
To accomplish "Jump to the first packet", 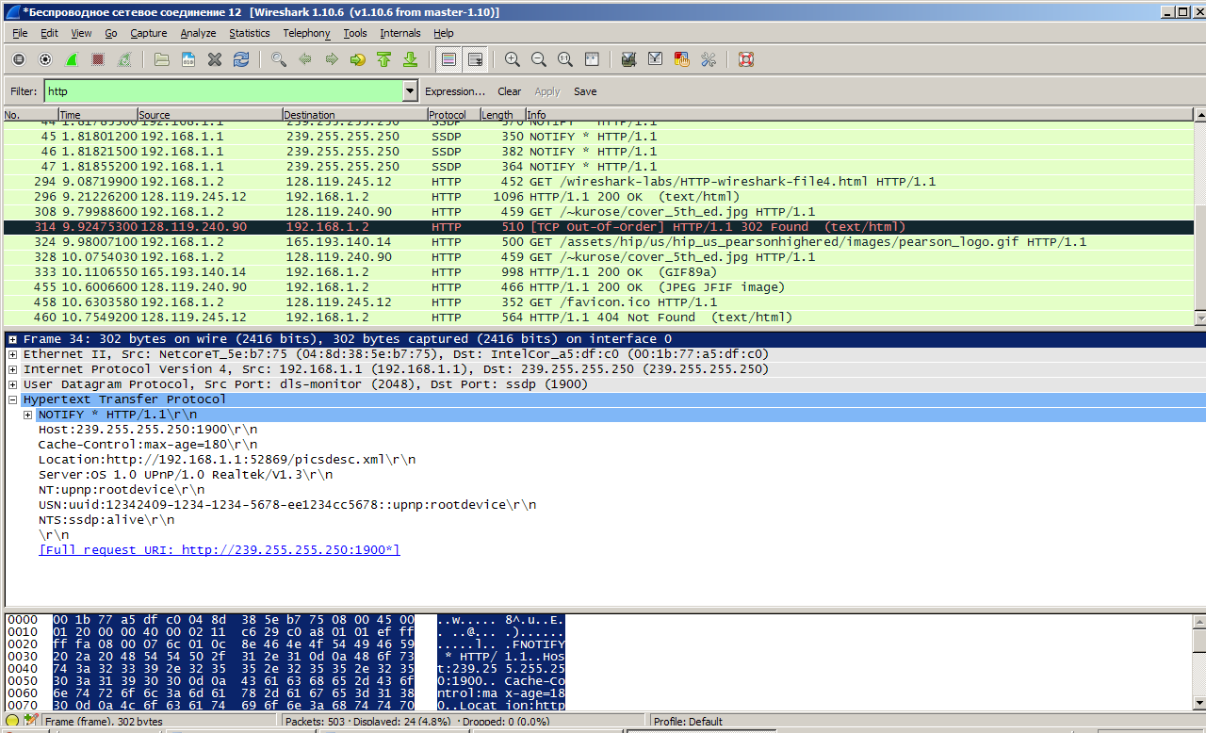I will coord(384,59).
